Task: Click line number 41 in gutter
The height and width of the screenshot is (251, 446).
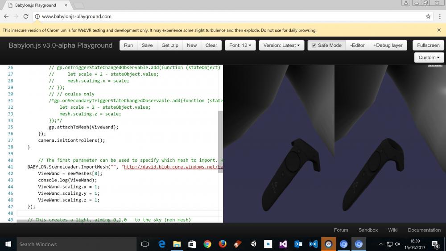Action: tap(11, 167)
